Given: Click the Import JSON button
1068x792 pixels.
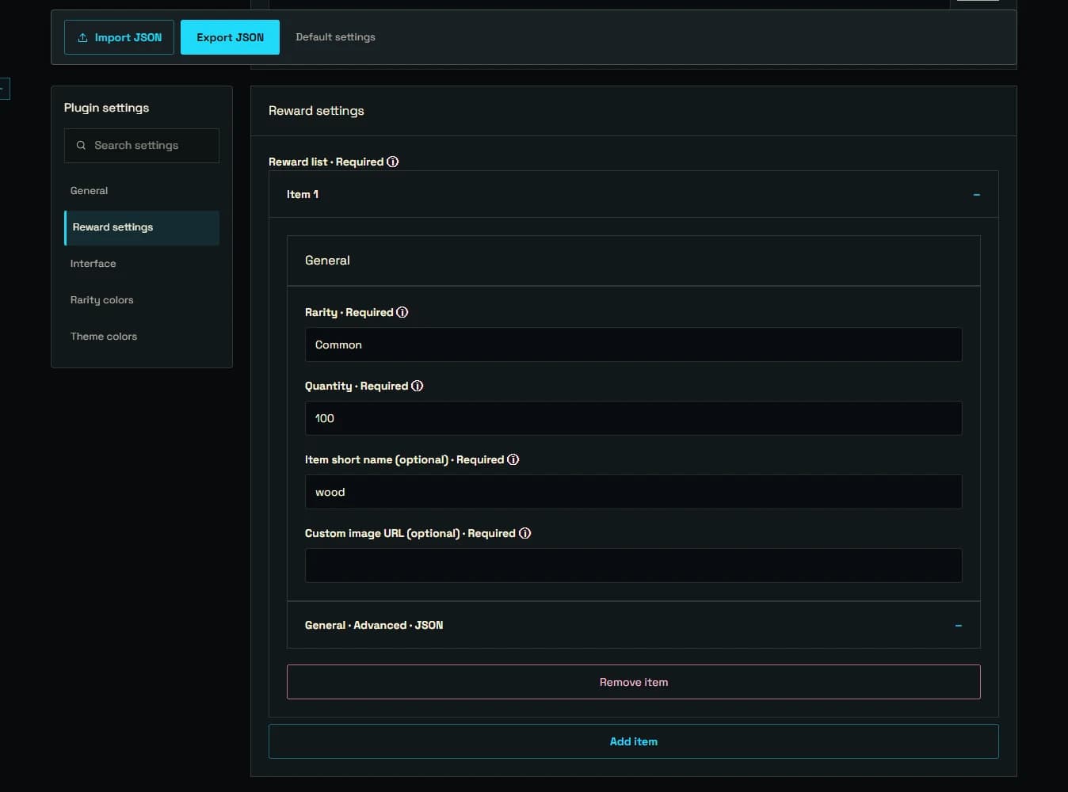Looking at the screenshot, I should coord(119,37).
